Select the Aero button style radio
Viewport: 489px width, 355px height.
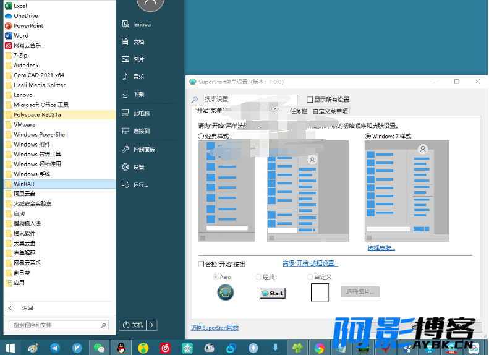tap(215, 276)
